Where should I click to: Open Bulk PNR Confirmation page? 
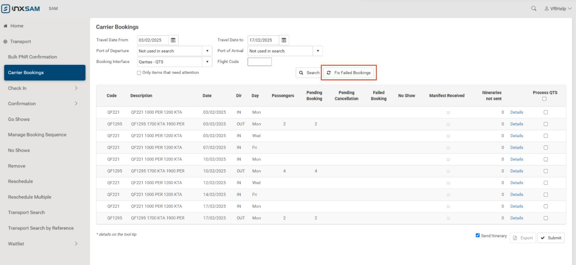32,57
